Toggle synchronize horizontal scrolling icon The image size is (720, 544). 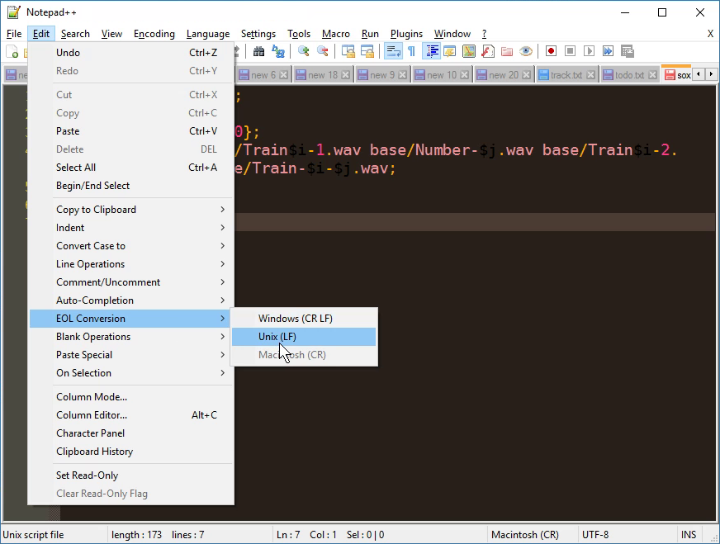(x=367, y=51)
